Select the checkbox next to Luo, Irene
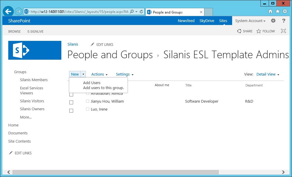The image size is (292, 177). point(71,111)
